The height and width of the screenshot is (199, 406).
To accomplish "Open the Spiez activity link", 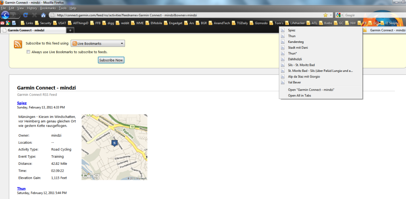I will [22, 103].
